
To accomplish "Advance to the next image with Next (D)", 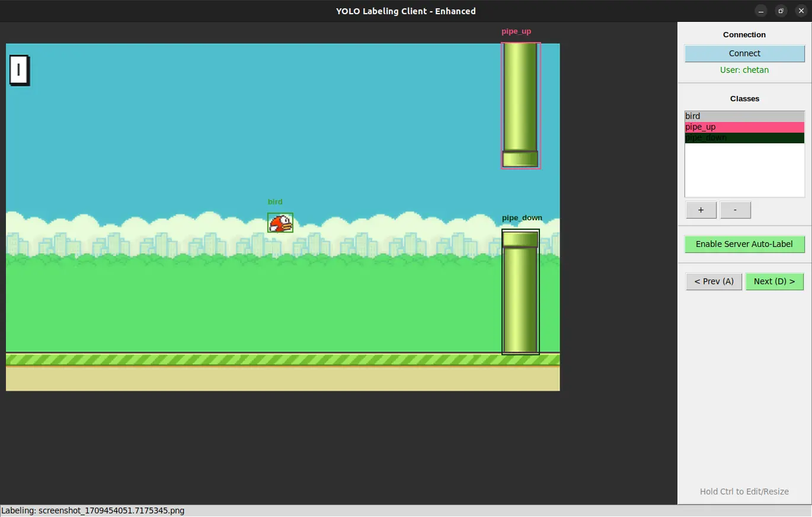I will 774,281.
